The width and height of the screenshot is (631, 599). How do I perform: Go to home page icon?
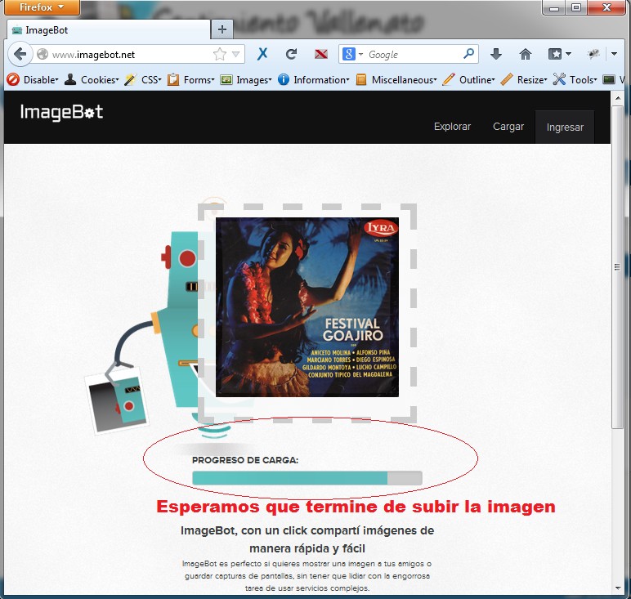(526, 55)
